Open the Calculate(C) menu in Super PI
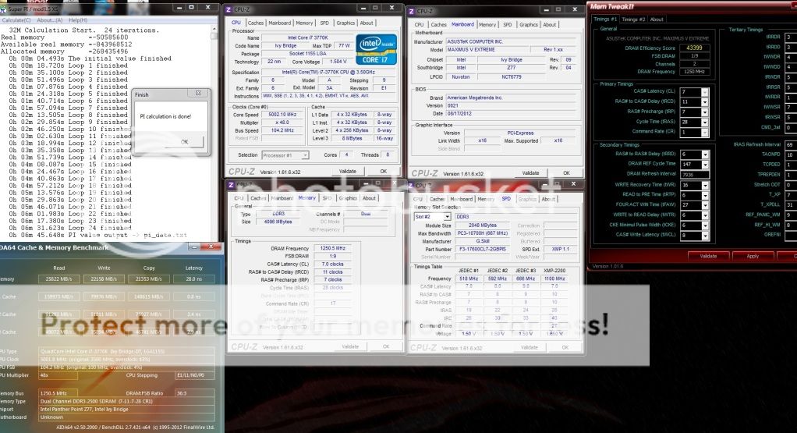Viewport: 797px width, 433px height. 16,20
